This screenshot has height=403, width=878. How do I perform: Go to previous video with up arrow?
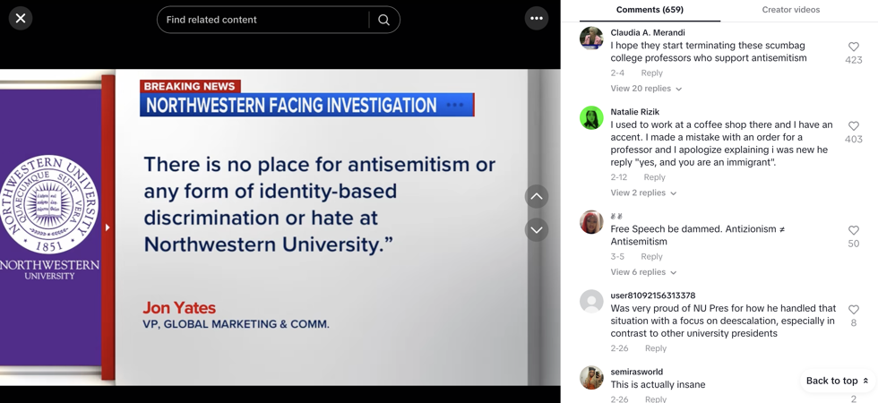coord(536,196)
